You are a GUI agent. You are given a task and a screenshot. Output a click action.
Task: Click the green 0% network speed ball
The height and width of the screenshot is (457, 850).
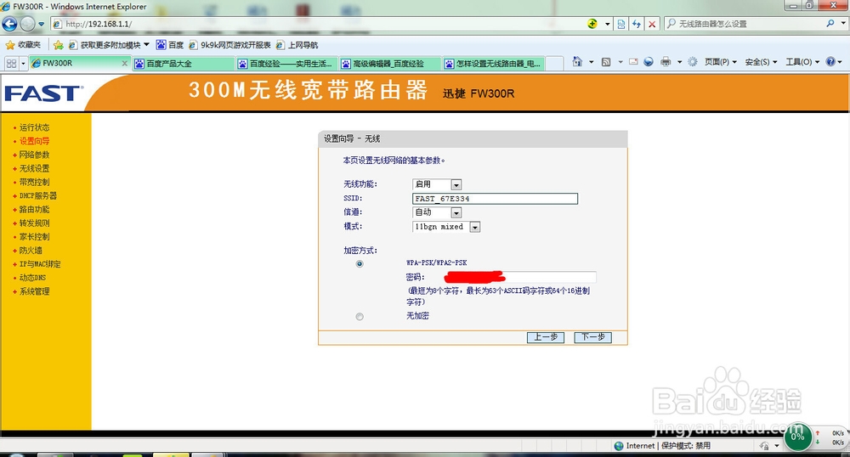(797, 437)
